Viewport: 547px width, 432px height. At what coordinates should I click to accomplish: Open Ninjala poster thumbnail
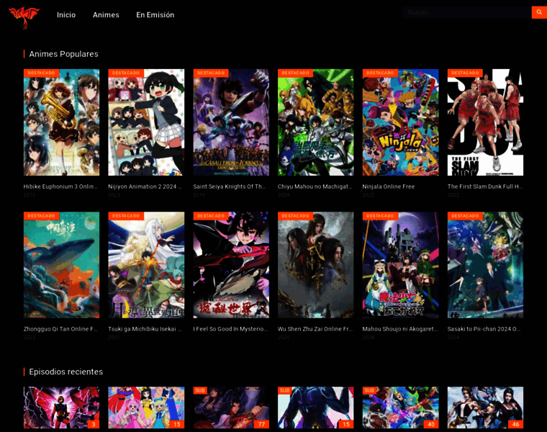click(x=400, y=122)
